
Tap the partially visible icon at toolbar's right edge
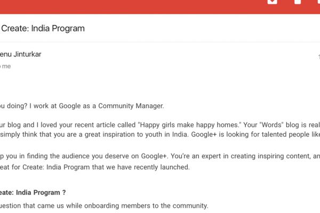[x=318, y=2]
